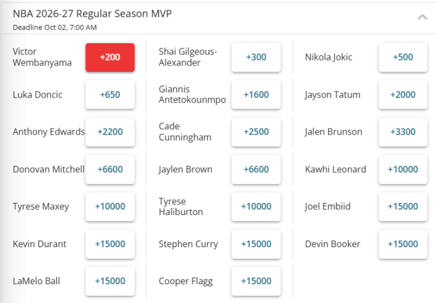
Task: Select Cooper Flagg +15000 odds
Action: tap(256, 281)
